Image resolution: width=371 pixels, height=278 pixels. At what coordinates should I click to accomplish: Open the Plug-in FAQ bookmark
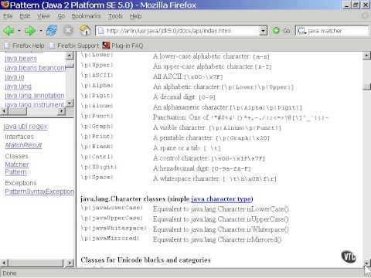coord(128,46)
